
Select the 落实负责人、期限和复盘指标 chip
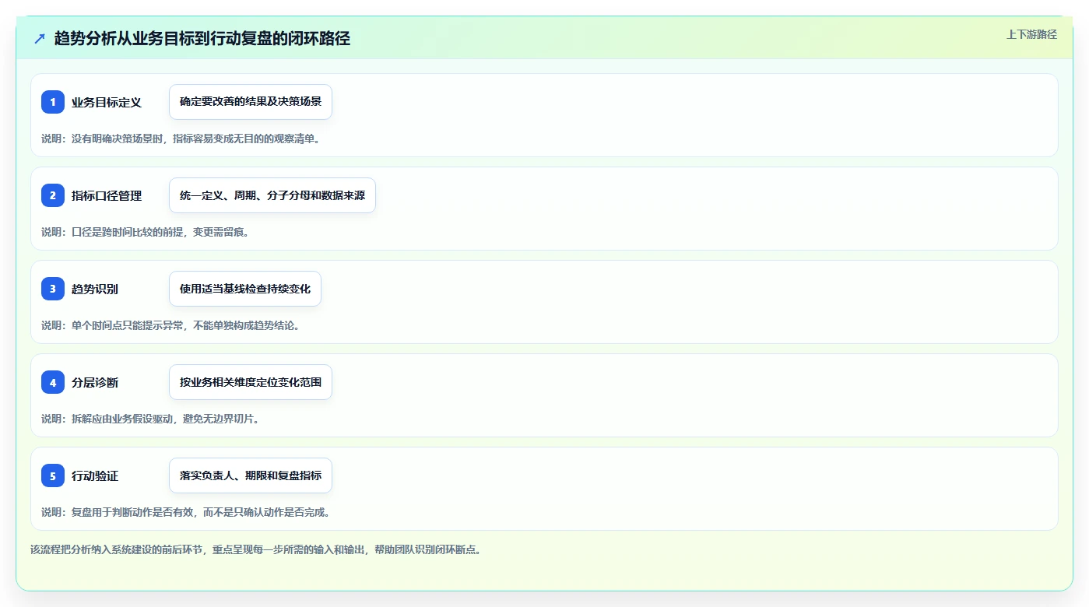(x=251, y=475)
